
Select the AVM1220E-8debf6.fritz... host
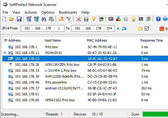(x=64, y=76)
